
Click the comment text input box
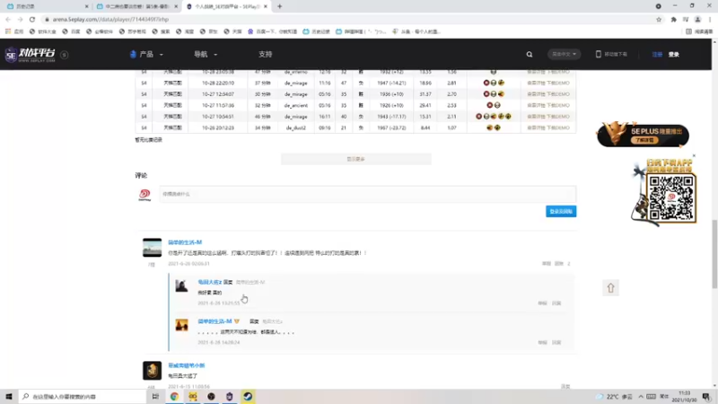(368, 194)
